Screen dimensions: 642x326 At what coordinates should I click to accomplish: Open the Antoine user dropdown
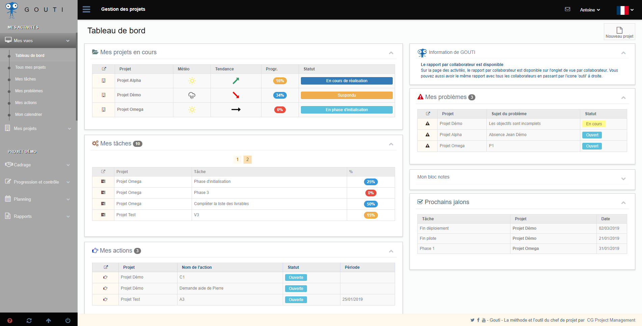pos(590,10)
